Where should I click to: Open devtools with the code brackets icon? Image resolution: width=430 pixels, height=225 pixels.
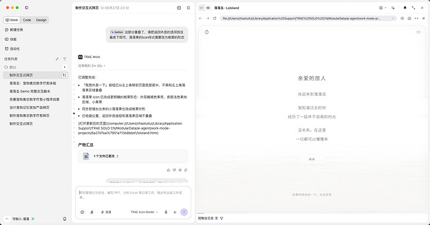[416, 18]
